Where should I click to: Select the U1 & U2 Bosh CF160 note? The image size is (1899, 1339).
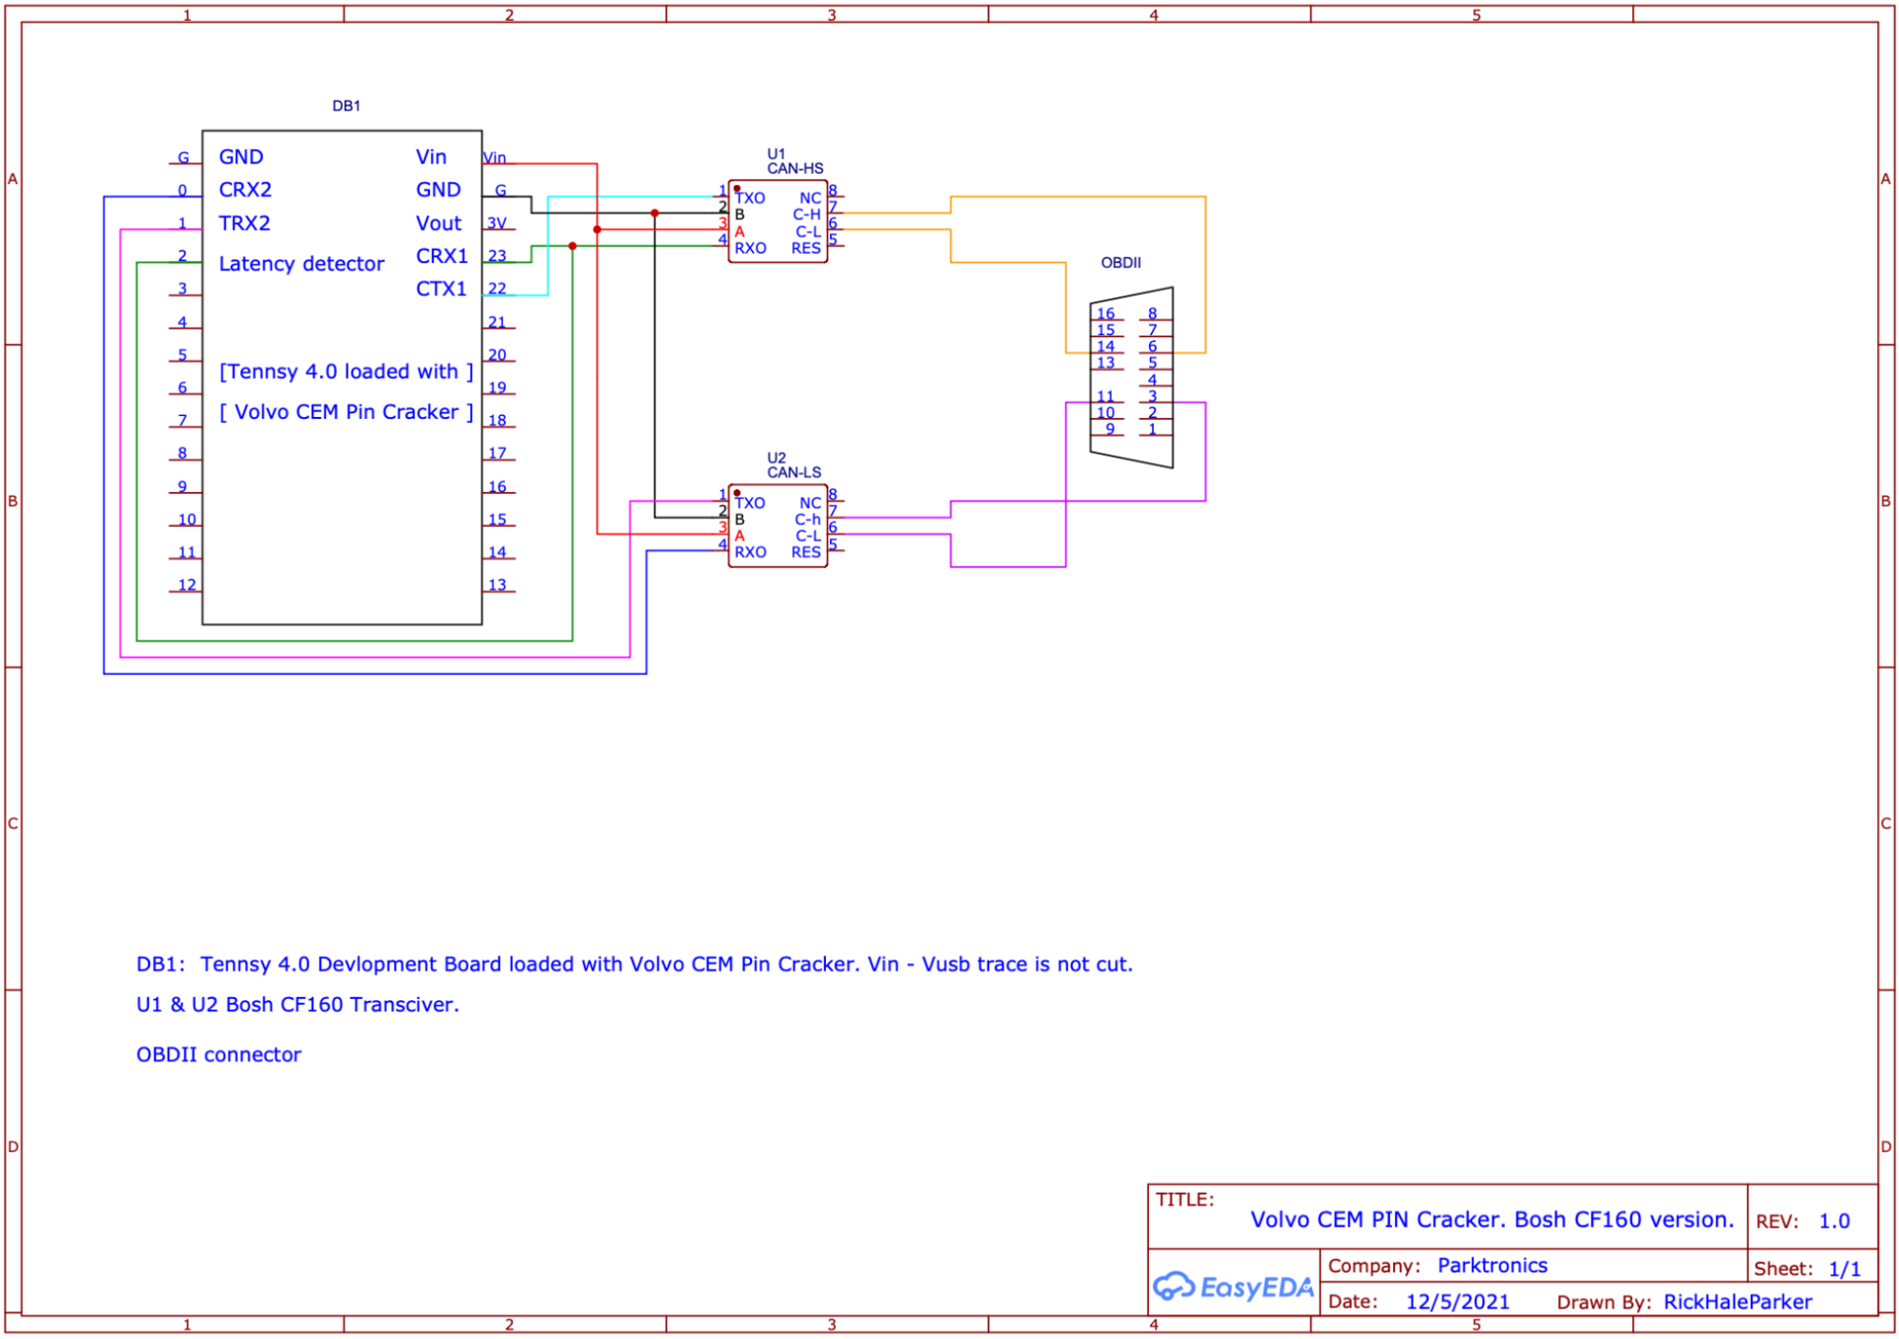[x=297, y=1005]
